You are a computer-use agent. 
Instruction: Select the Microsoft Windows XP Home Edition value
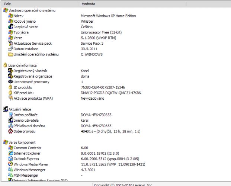(x=108, y=16)
